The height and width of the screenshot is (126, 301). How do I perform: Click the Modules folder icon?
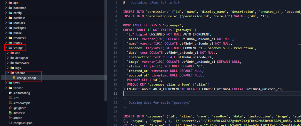(x=10, y=23)
